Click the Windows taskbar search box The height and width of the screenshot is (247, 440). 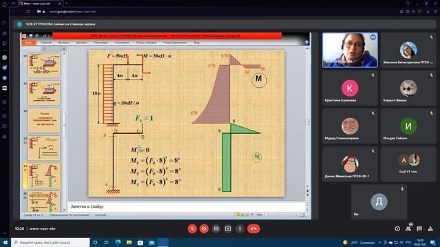point(50,242)
